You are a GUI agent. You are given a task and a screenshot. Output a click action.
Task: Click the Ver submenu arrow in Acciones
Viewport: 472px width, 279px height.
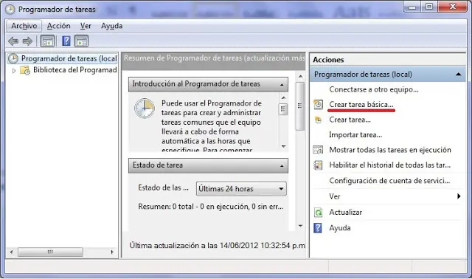click(459, 196)
